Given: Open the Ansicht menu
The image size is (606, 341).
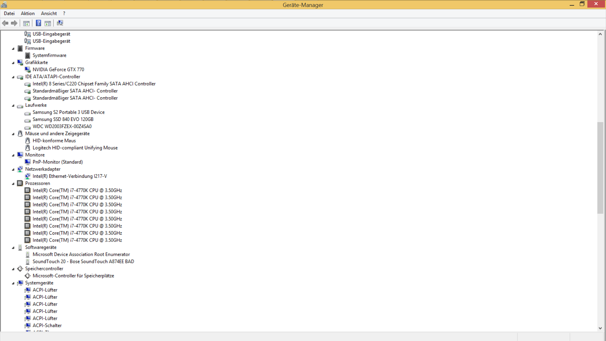Looking at the screenshot, I should click(x=49, y=13).
